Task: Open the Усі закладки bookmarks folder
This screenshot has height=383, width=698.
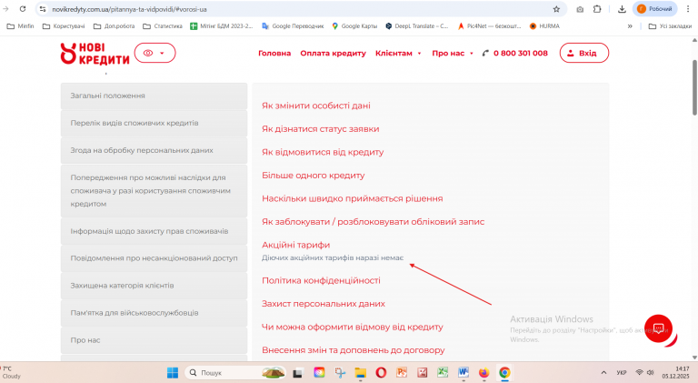Action: 670,26
